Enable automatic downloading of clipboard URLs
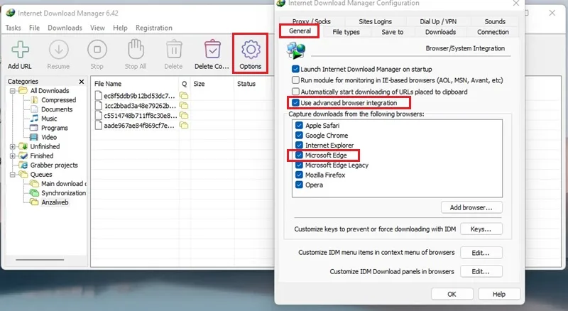 295,92
